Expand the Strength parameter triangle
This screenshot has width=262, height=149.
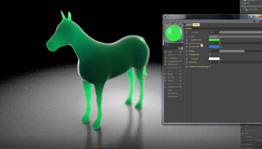pos(190,32)
